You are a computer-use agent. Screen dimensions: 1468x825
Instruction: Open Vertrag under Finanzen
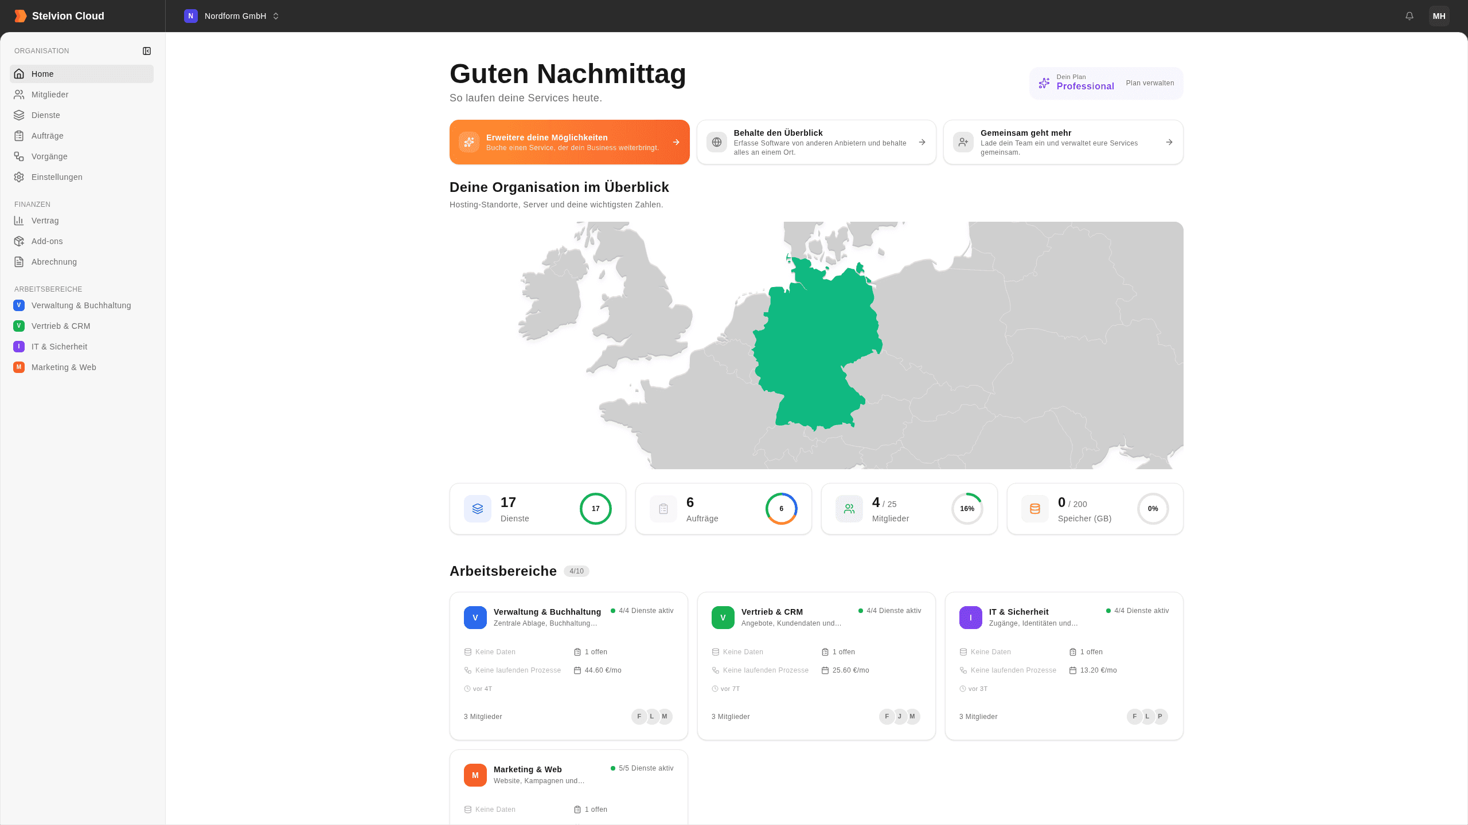(x=81, y=221)
